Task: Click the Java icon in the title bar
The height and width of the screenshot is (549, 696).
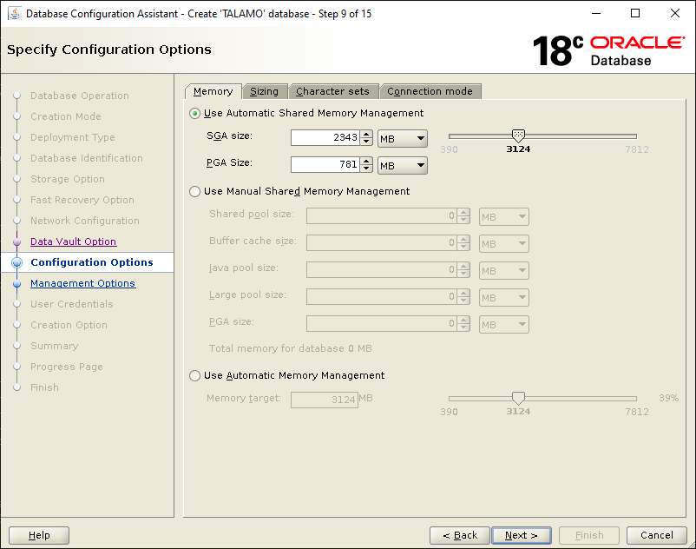Action: point(15,14)
